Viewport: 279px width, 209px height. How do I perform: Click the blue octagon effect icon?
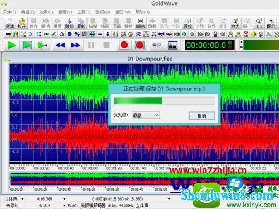tap(70, 34)
